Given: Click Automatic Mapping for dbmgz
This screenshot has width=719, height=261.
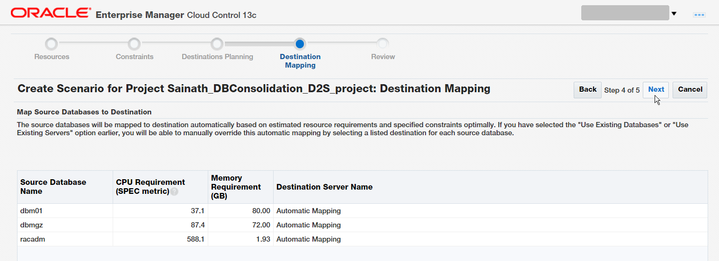Looking at the screenshot, I should pos(309,225).
